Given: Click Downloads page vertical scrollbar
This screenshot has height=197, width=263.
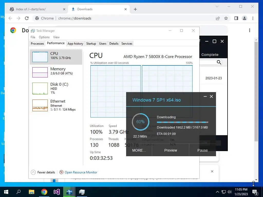Looking at the screenshot, I should tap(256, 91).
